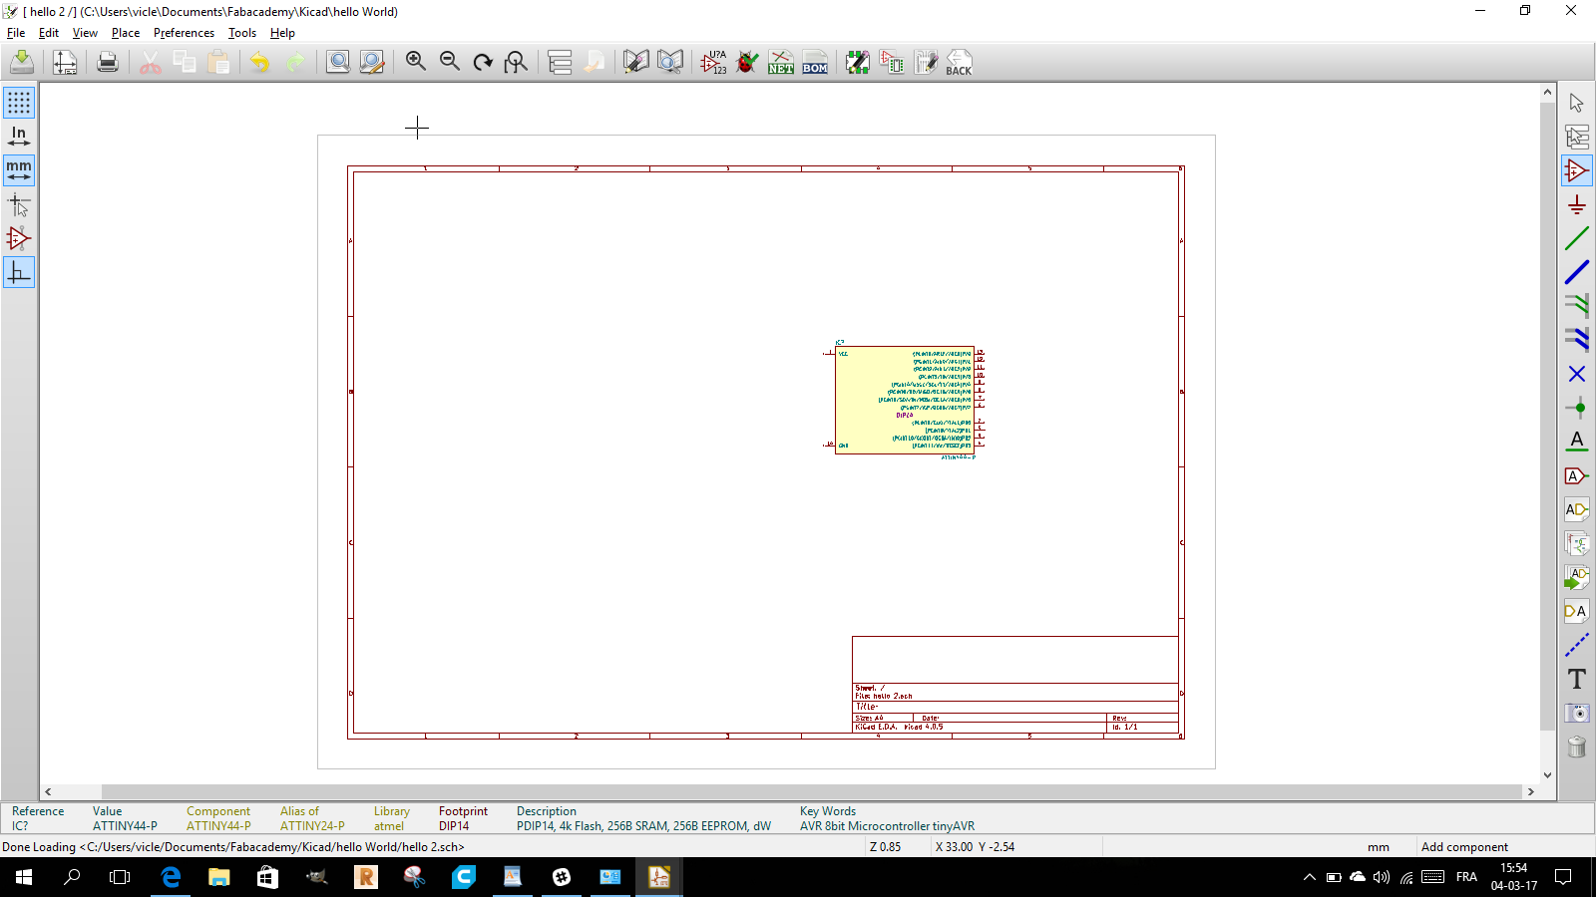The width and height of the screenshot is (1596, 897).
Task: Select the Place bus tool
Action: coord(1577,272)
